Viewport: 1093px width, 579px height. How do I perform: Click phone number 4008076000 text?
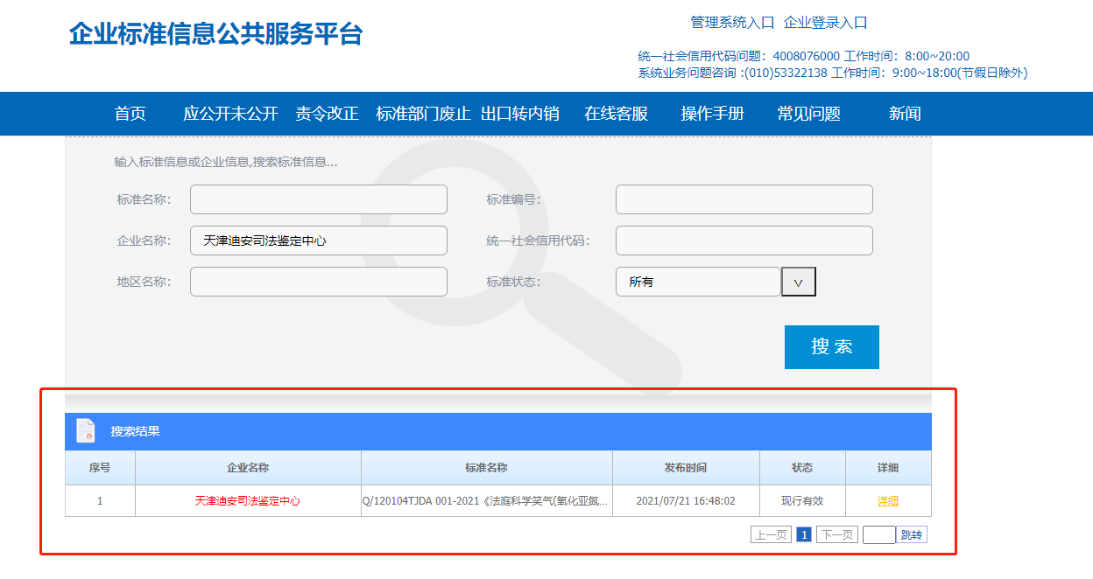(806, 56)
